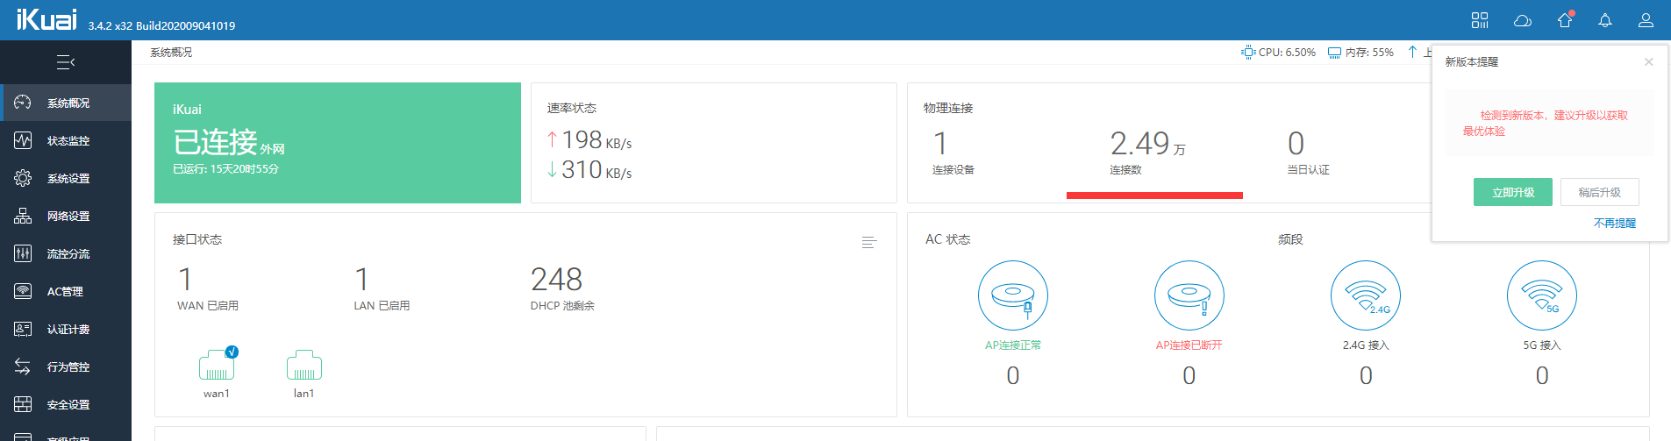The height and width of the screenshot is (441, 1671).
Task: Click the 稍后升级 button
Action: tap(1600, 192)
